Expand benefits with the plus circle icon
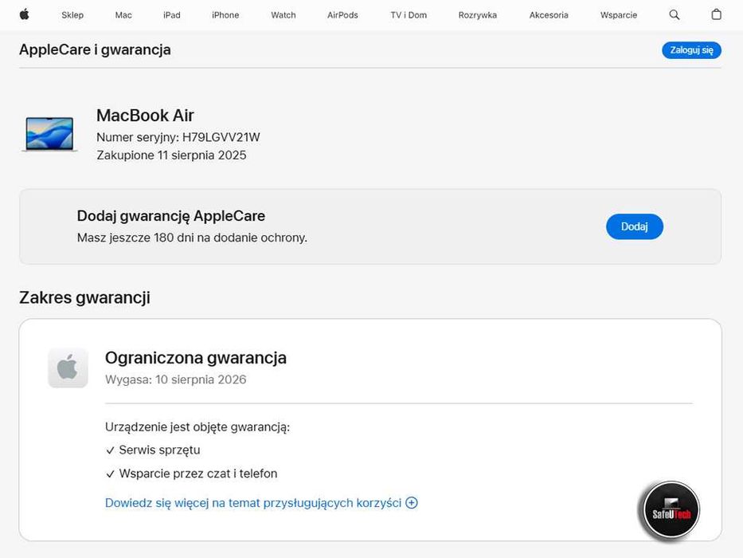The width and height of the screenshot is (743, 558). [x=412, y=503]
